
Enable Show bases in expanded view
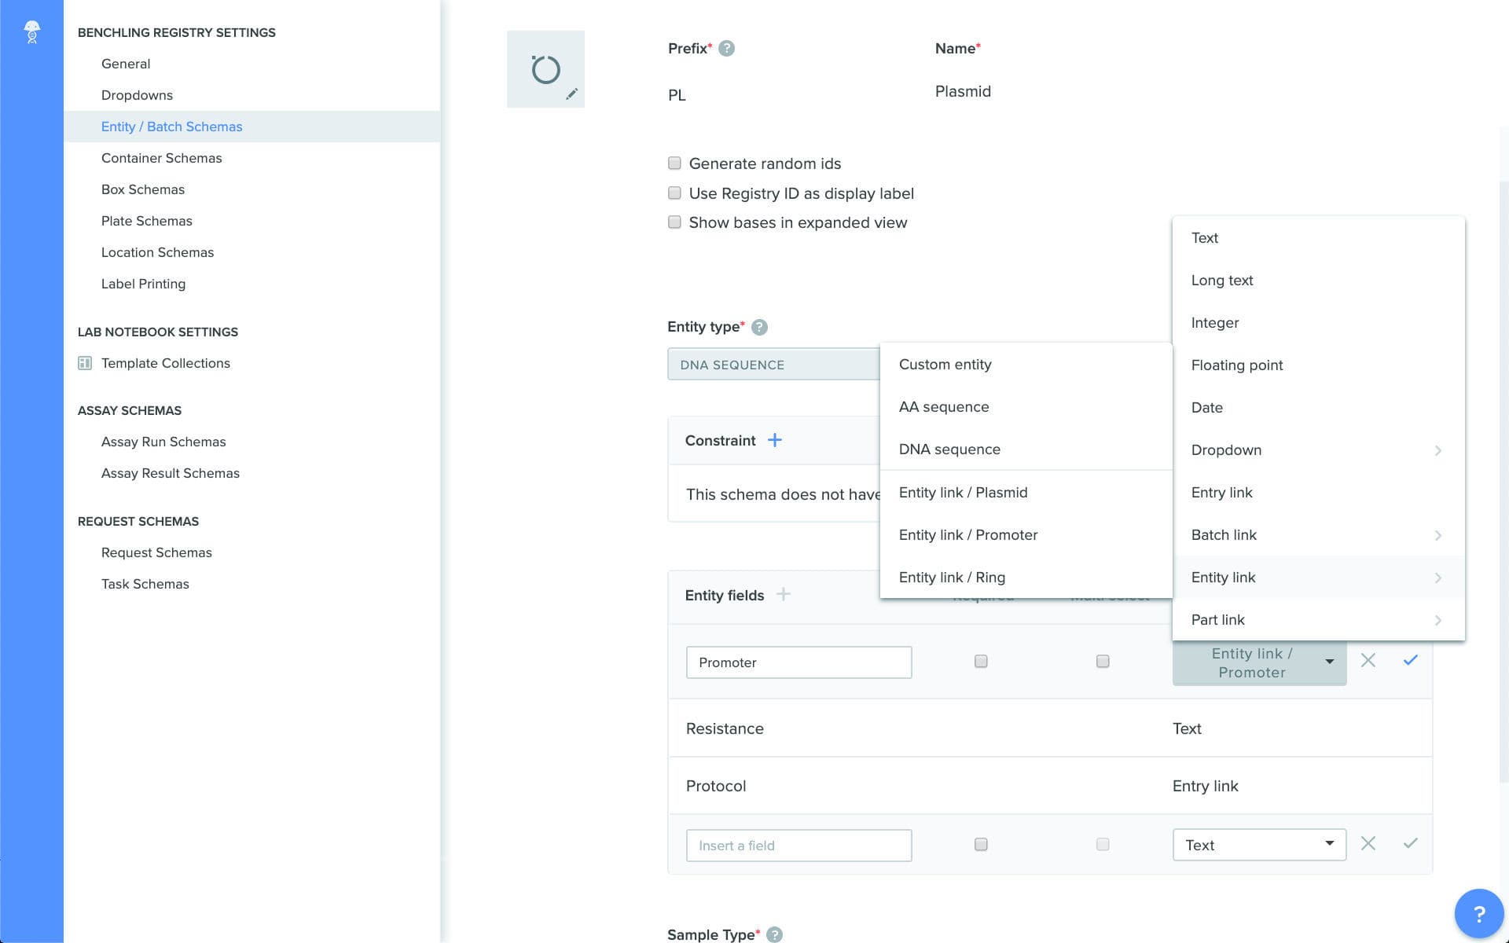point(674,222)
